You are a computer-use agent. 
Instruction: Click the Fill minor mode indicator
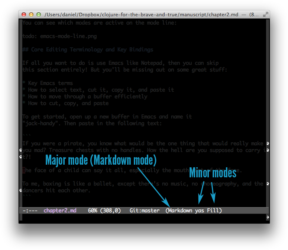[213, 211]
